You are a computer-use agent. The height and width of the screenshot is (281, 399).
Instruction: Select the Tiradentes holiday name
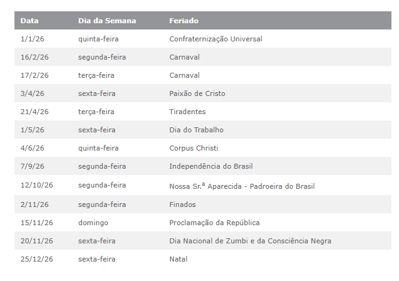click(187, 112)
